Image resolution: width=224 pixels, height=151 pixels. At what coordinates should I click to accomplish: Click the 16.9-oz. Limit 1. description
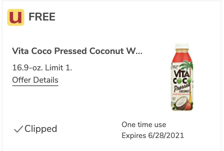coord(42,68)
